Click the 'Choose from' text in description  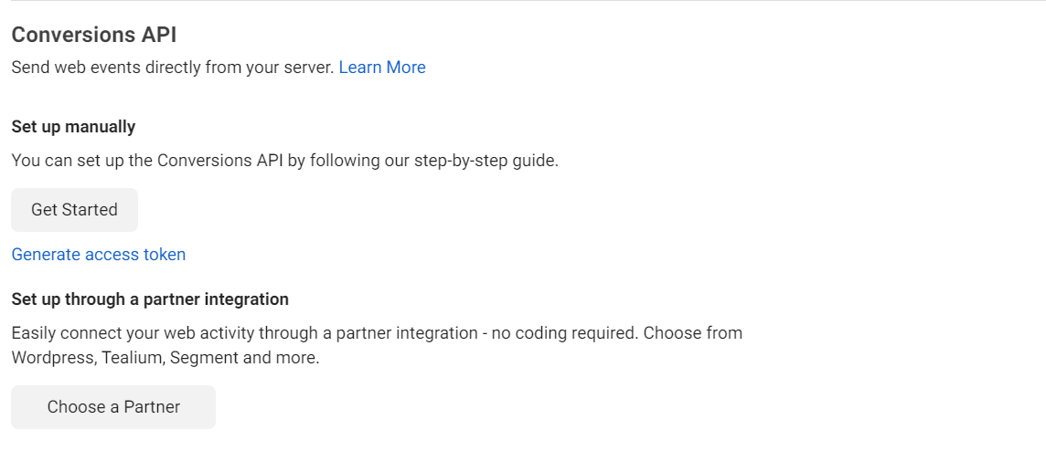[x=693, y=333]
